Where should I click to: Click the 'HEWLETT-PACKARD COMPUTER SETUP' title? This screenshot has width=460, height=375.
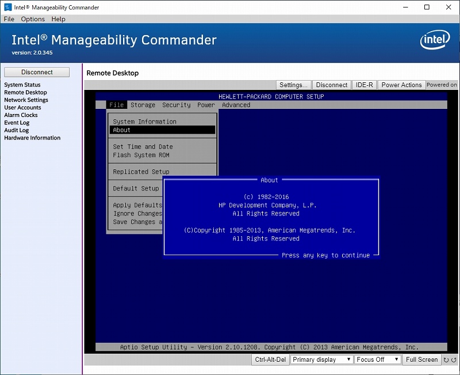271,97
